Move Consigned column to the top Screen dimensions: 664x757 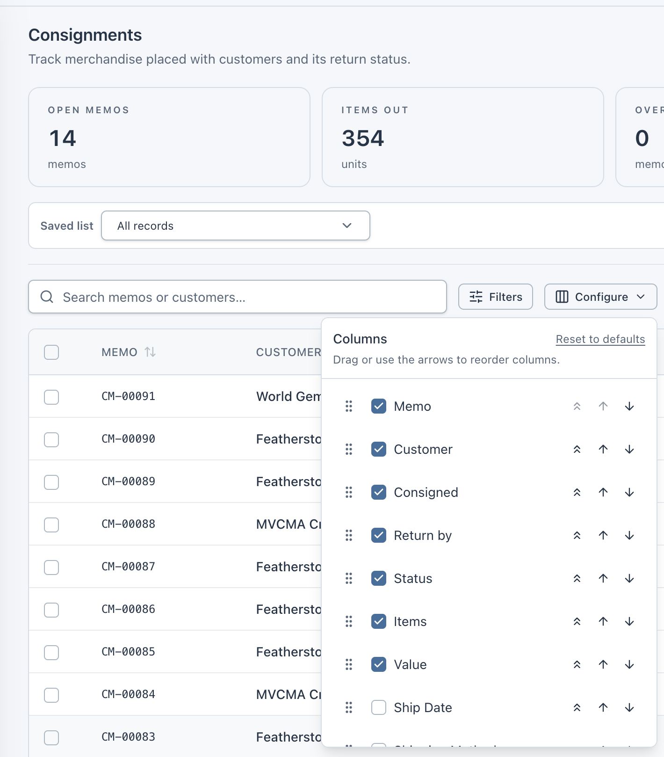coord(577,492)
